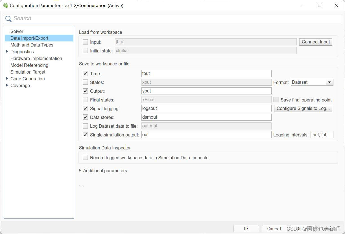Minimize the Configuration Parameters window
The height and width of the screenshot is (234, 345).
point(303,5)
